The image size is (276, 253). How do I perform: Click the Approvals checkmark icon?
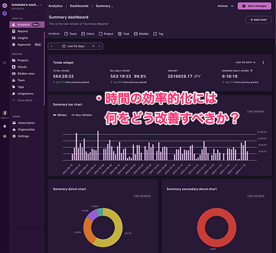pos(14,45)
